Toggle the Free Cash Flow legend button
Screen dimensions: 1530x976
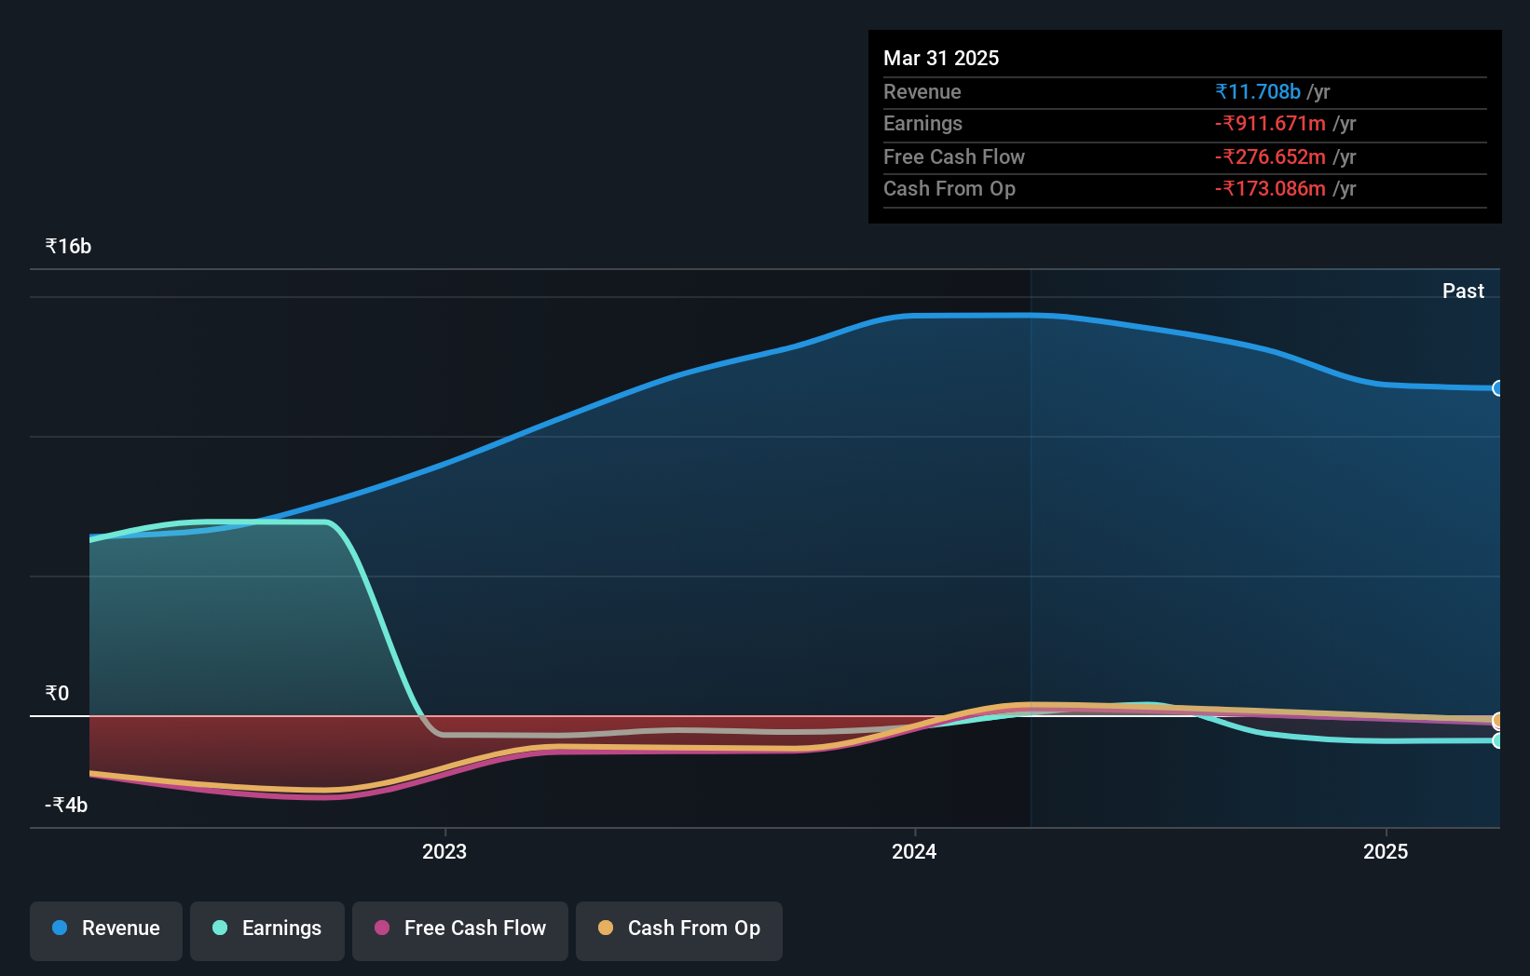click(460, 930)
